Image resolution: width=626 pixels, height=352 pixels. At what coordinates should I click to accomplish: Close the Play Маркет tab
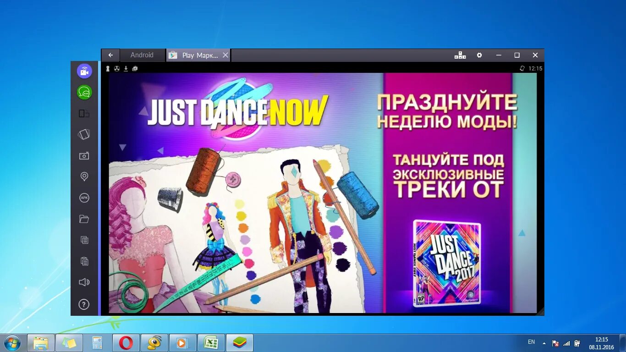(x=225, y=55)
